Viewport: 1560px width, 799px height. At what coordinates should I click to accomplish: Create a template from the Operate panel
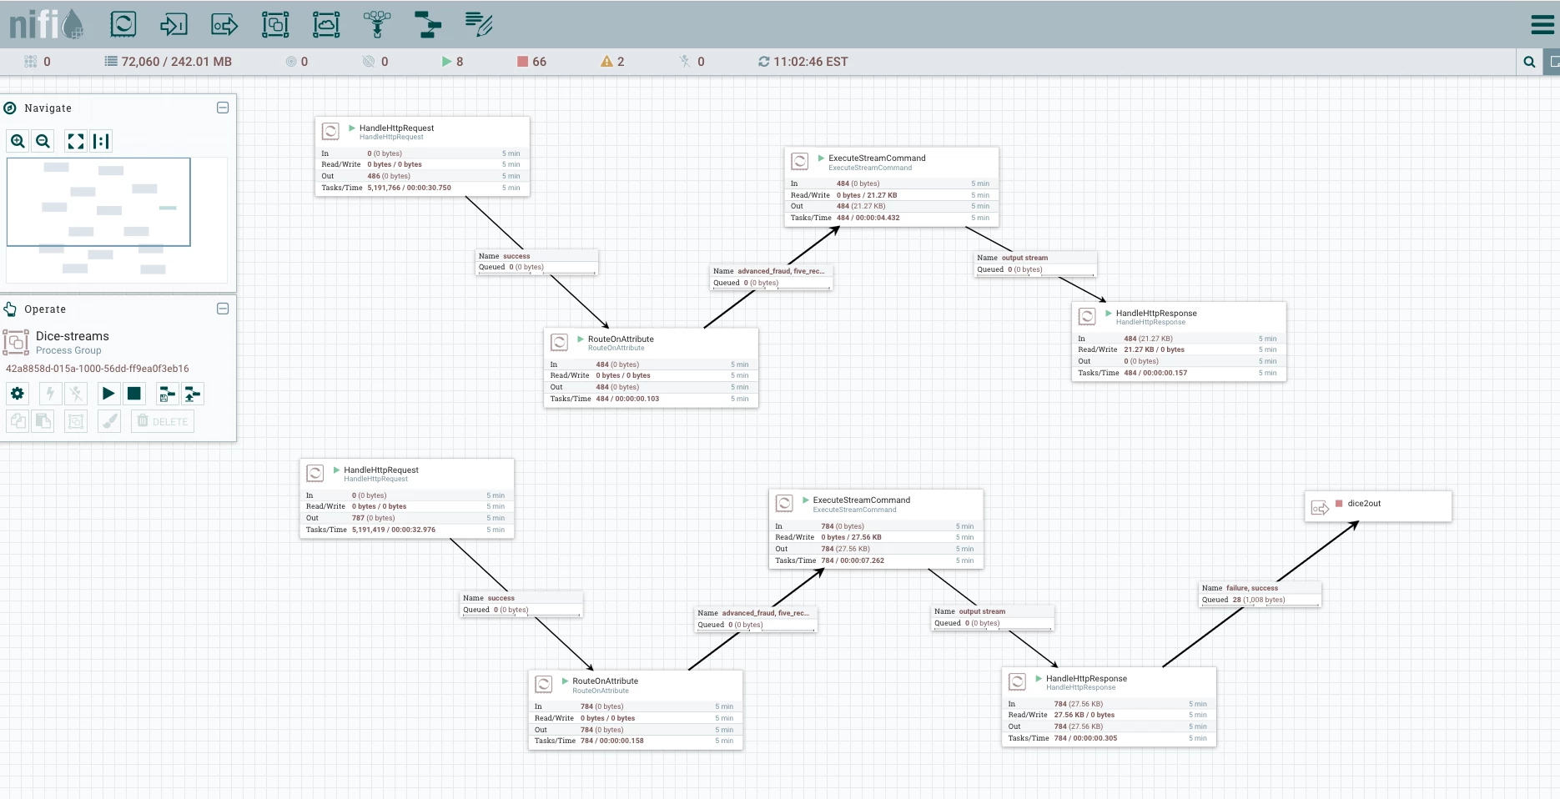[x=167, y=394]
